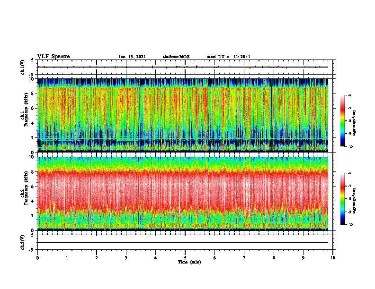Click the "10" kHz tick on ch.1 frequency axis

[32, 79]
